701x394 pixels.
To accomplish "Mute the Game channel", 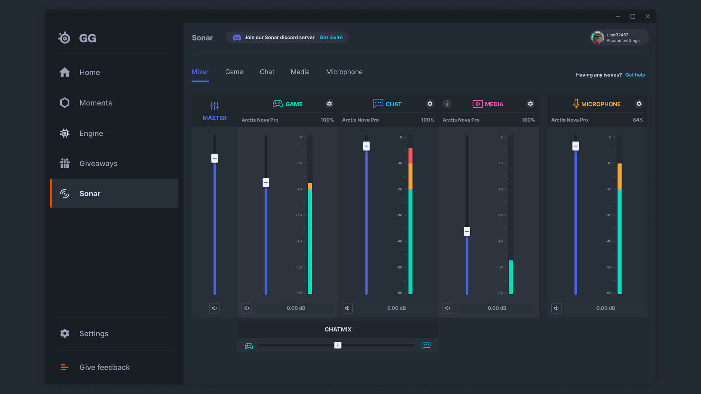I will [x=247, y=308].
